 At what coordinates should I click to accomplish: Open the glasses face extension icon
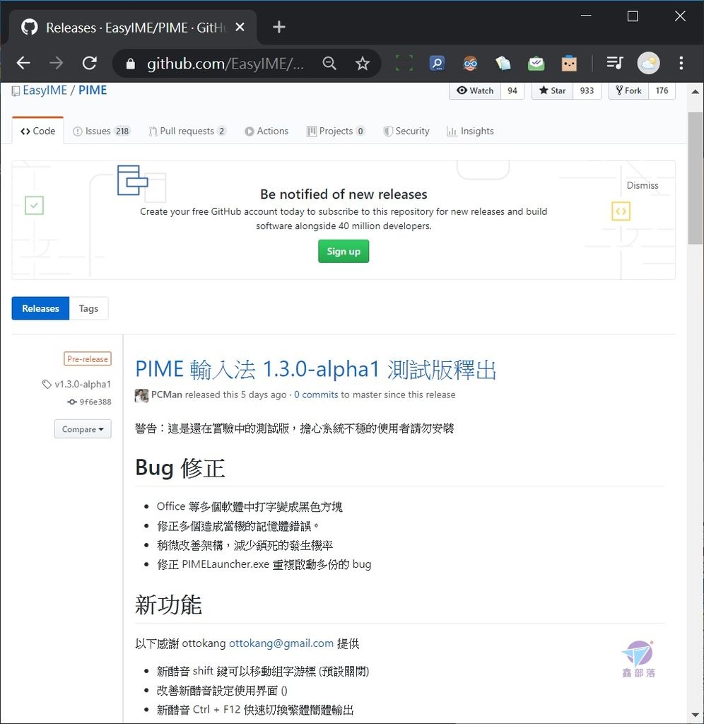tap(470, 63)
